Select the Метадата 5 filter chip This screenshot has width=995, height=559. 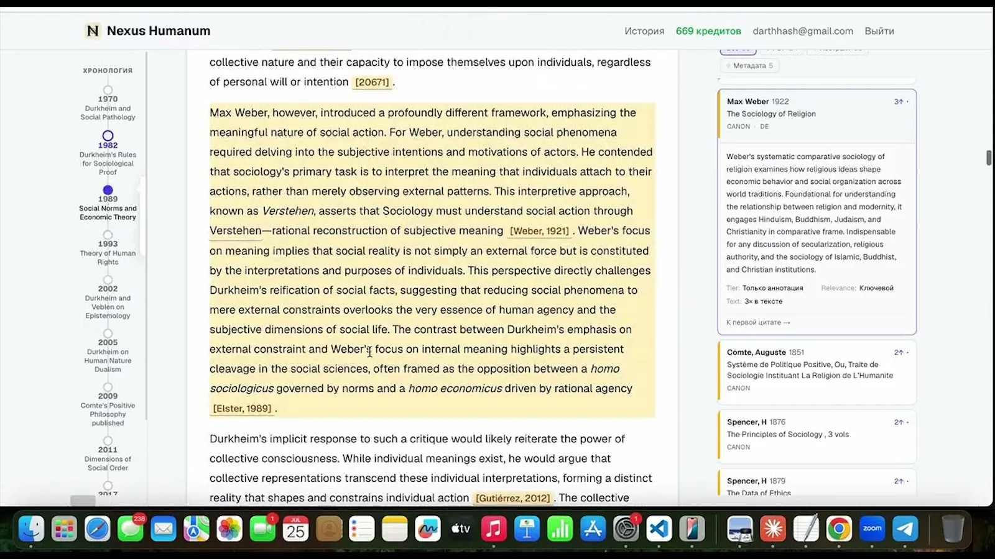[749, 66]
